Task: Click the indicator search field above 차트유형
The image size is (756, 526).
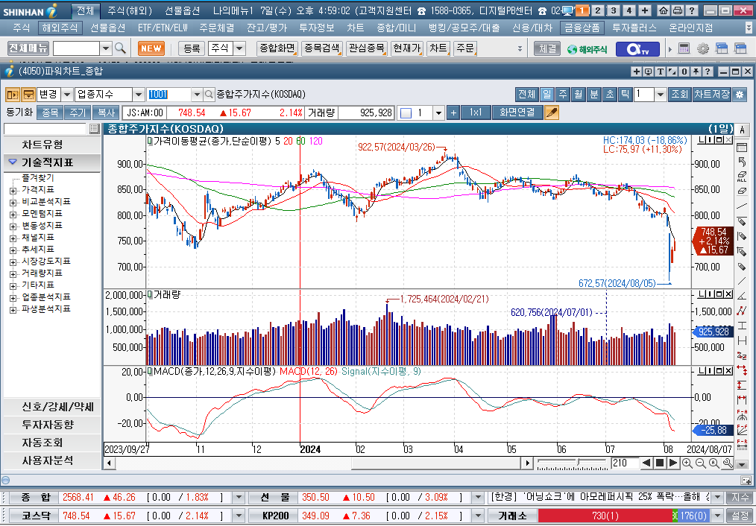Action: (x=45, y=129)
